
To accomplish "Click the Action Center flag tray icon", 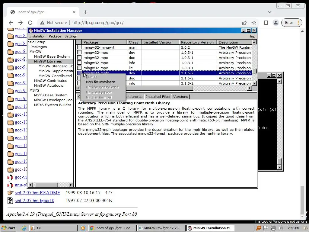I will click(266, 228).
